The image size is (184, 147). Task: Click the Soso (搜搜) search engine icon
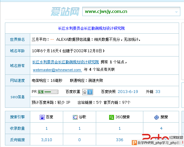[x=157, y=117]
